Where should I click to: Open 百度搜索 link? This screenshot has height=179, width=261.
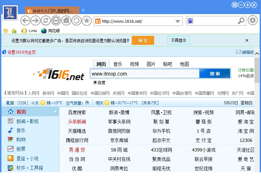[x=77, y=112]
